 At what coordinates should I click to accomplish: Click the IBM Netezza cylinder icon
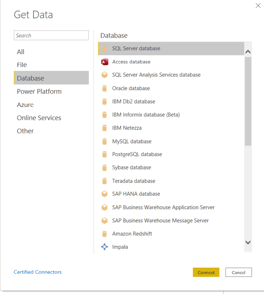[x=105, y=128]
